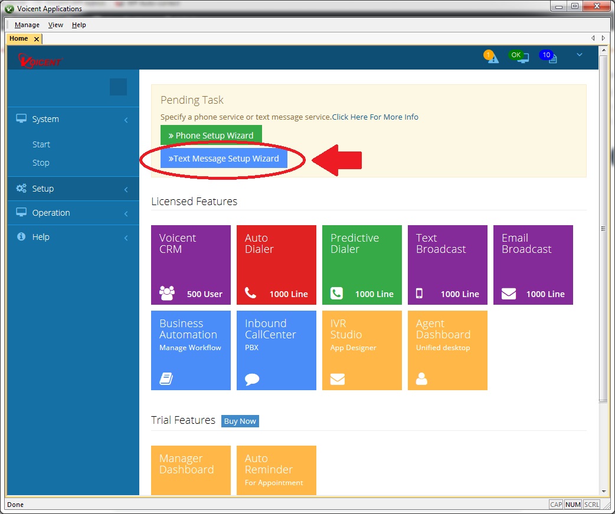The width and height of the screenshot is (615, 514).
Task: Close the Home tab
Action: click(x=36, y=39)
